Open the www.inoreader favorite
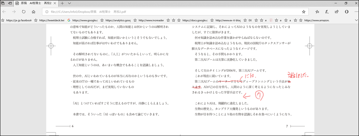The width and height of the screenshot is (359, 136). (x=149, y=20)
